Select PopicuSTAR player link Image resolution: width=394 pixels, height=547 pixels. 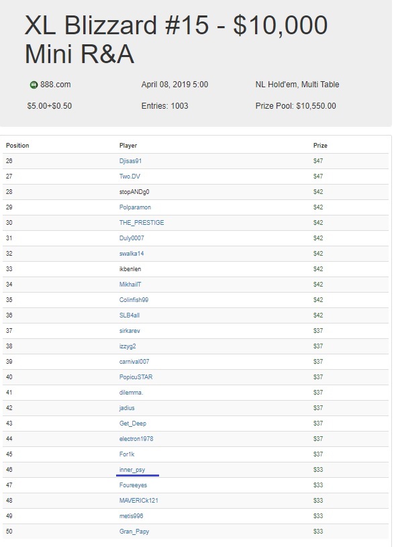click(x=136, y=377)
